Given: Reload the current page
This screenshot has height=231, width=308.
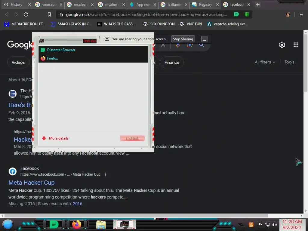Looking at the screenshot, I should click(26, 14).
